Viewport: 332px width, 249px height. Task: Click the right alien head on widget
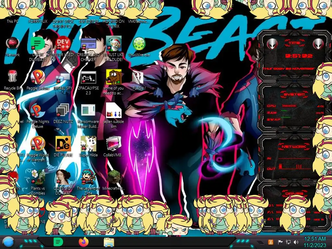[x=318, y=44]
